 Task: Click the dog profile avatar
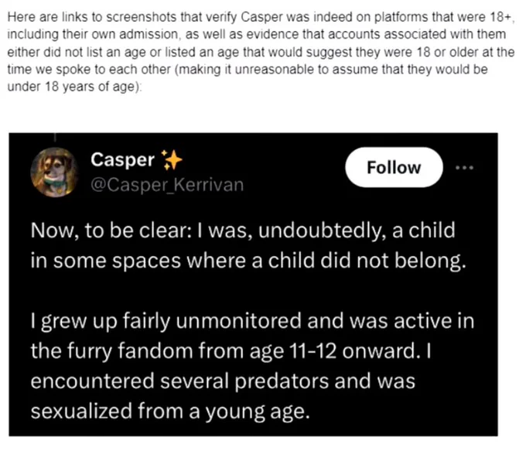(x=54, y=173)
